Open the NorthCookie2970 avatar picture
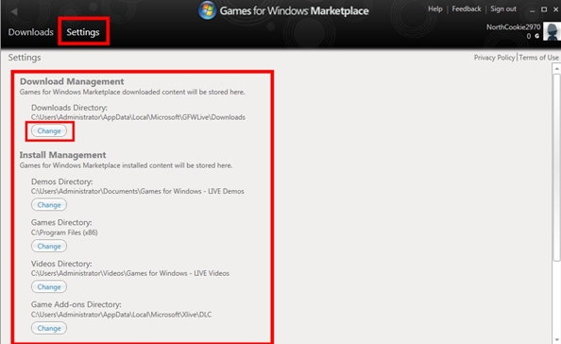This screenshot has width=561, height=344. coord(552,31)
